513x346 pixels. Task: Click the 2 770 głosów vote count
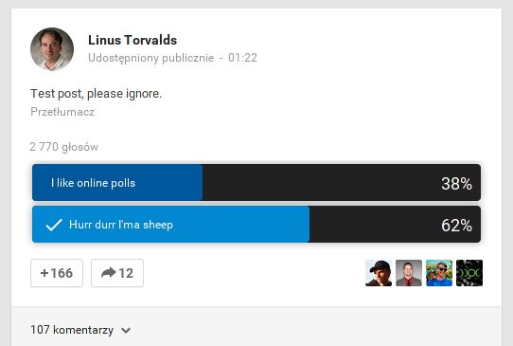coord(64,147)
